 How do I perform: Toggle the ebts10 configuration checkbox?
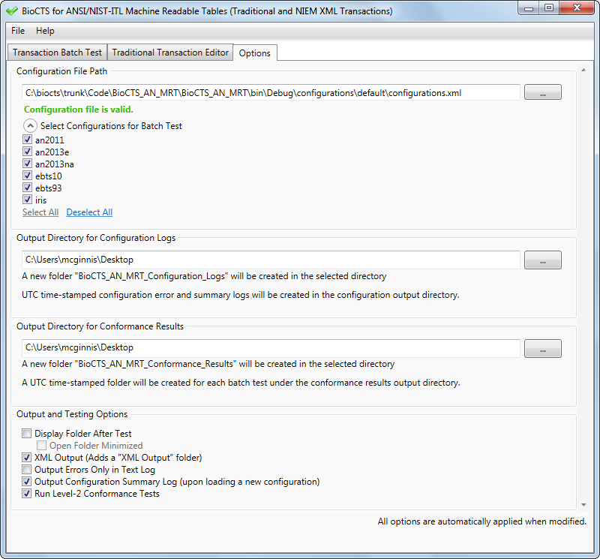tap(28, 176)
